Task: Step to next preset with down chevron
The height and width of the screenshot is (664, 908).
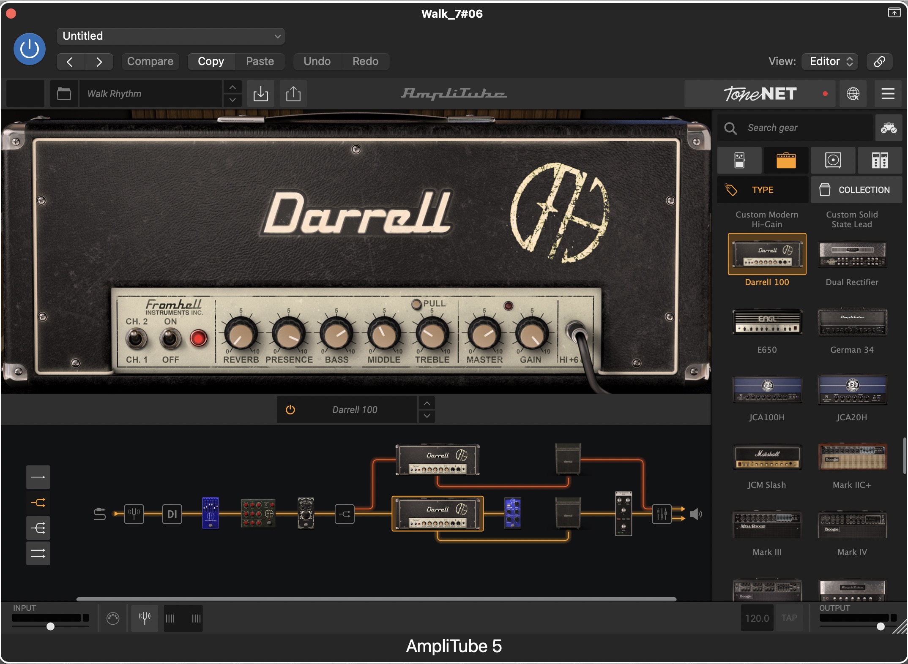Action: coord(232,100)
